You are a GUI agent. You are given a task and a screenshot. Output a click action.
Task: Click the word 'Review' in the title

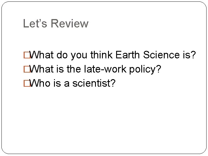tap(70, 23)
